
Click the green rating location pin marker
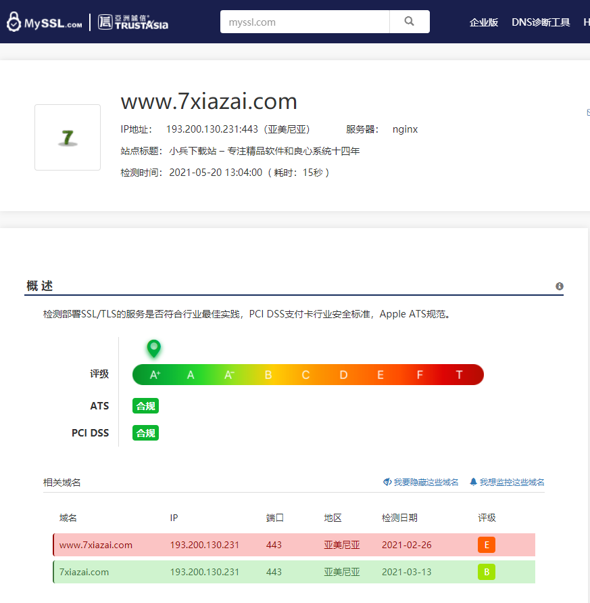154,349
